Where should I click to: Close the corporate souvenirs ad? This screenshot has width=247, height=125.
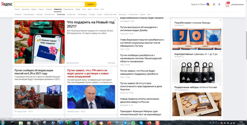220,52
